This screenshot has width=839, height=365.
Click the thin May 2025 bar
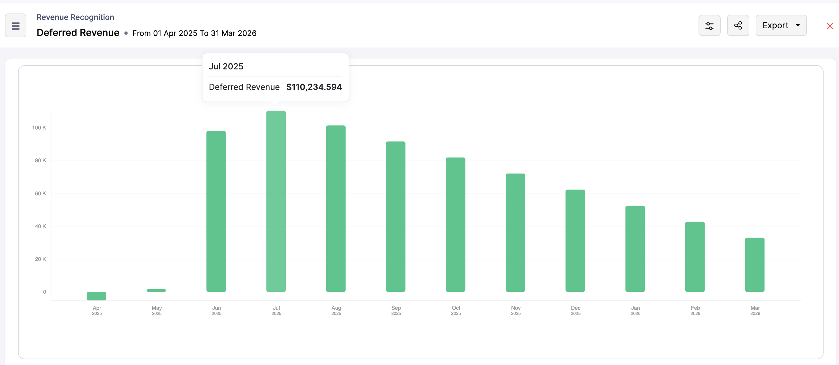(156, 290)
